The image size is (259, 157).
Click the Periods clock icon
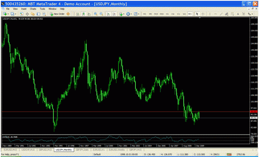[x=128, y=14]
